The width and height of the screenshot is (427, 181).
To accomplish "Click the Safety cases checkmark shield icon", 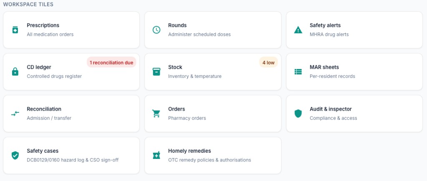I will [x=15, y=156].
